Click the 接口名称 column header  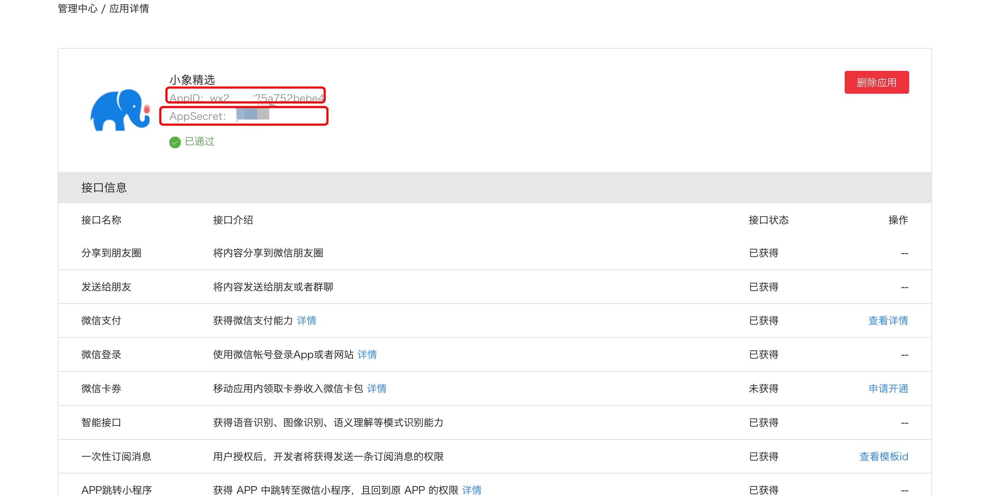click(101, 220)
